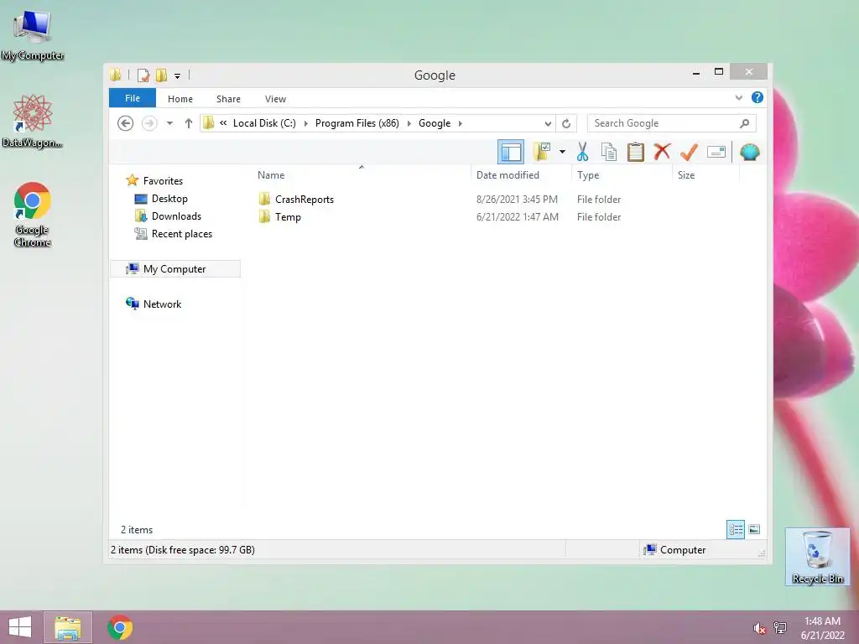The height and width of the screenshot is (644, 859).
Task: Switch to the Share ribbon tab
Action: point(228,99)
